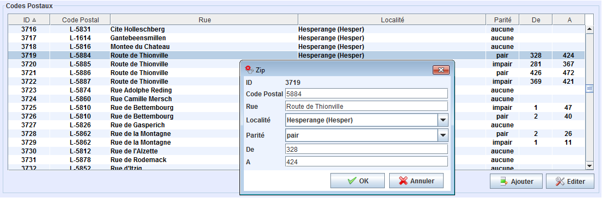Click the ID column sort arrow

(34, 20)
